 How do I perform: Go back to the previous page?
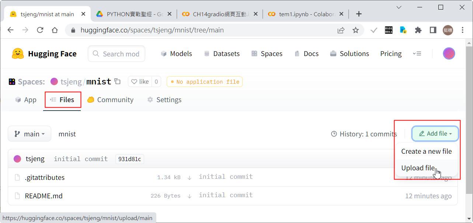[x=11, y=30]
